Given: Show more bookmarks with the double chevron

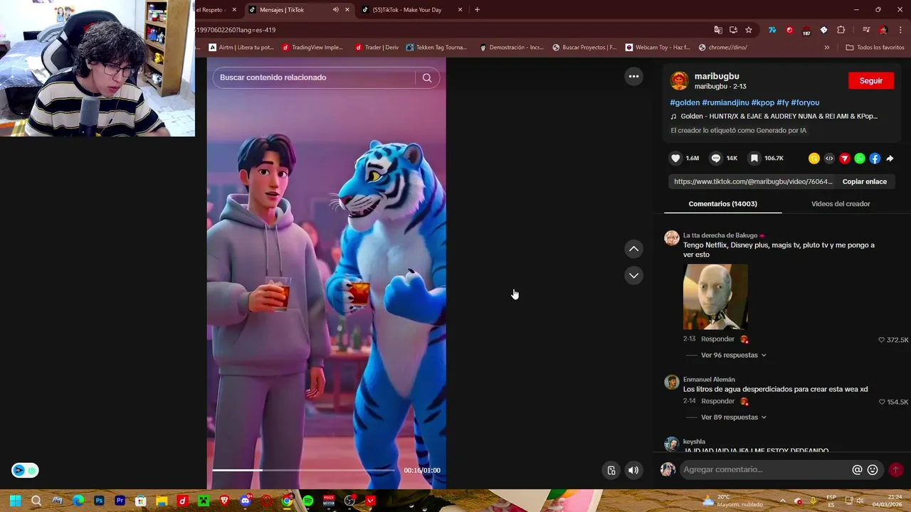Looking at the screenshot, I should 826,48.
